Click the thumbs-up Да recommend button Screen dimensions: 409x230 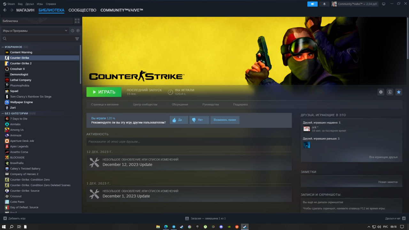[x=179, y=120]
